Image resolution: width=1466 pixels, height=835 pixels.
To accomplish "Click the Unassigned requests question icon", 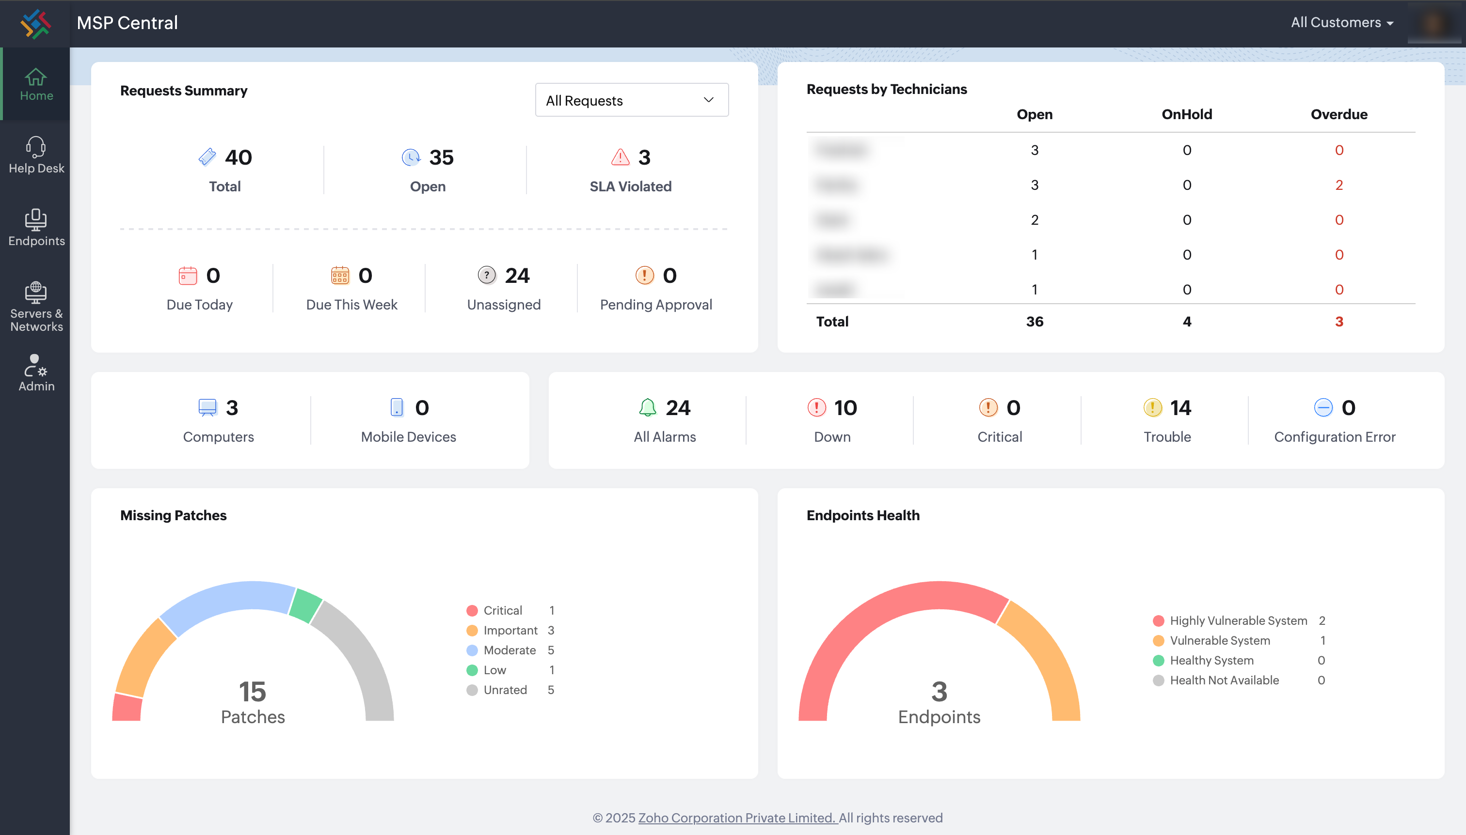I will point(486,275).
